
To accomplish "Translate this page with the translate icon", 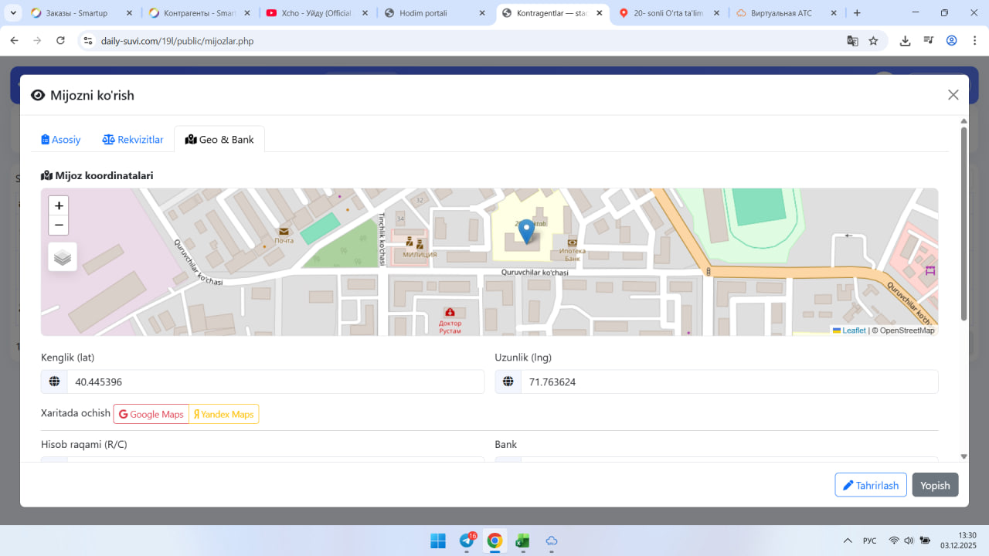I will pyautogui.click(x=852, y=41).
